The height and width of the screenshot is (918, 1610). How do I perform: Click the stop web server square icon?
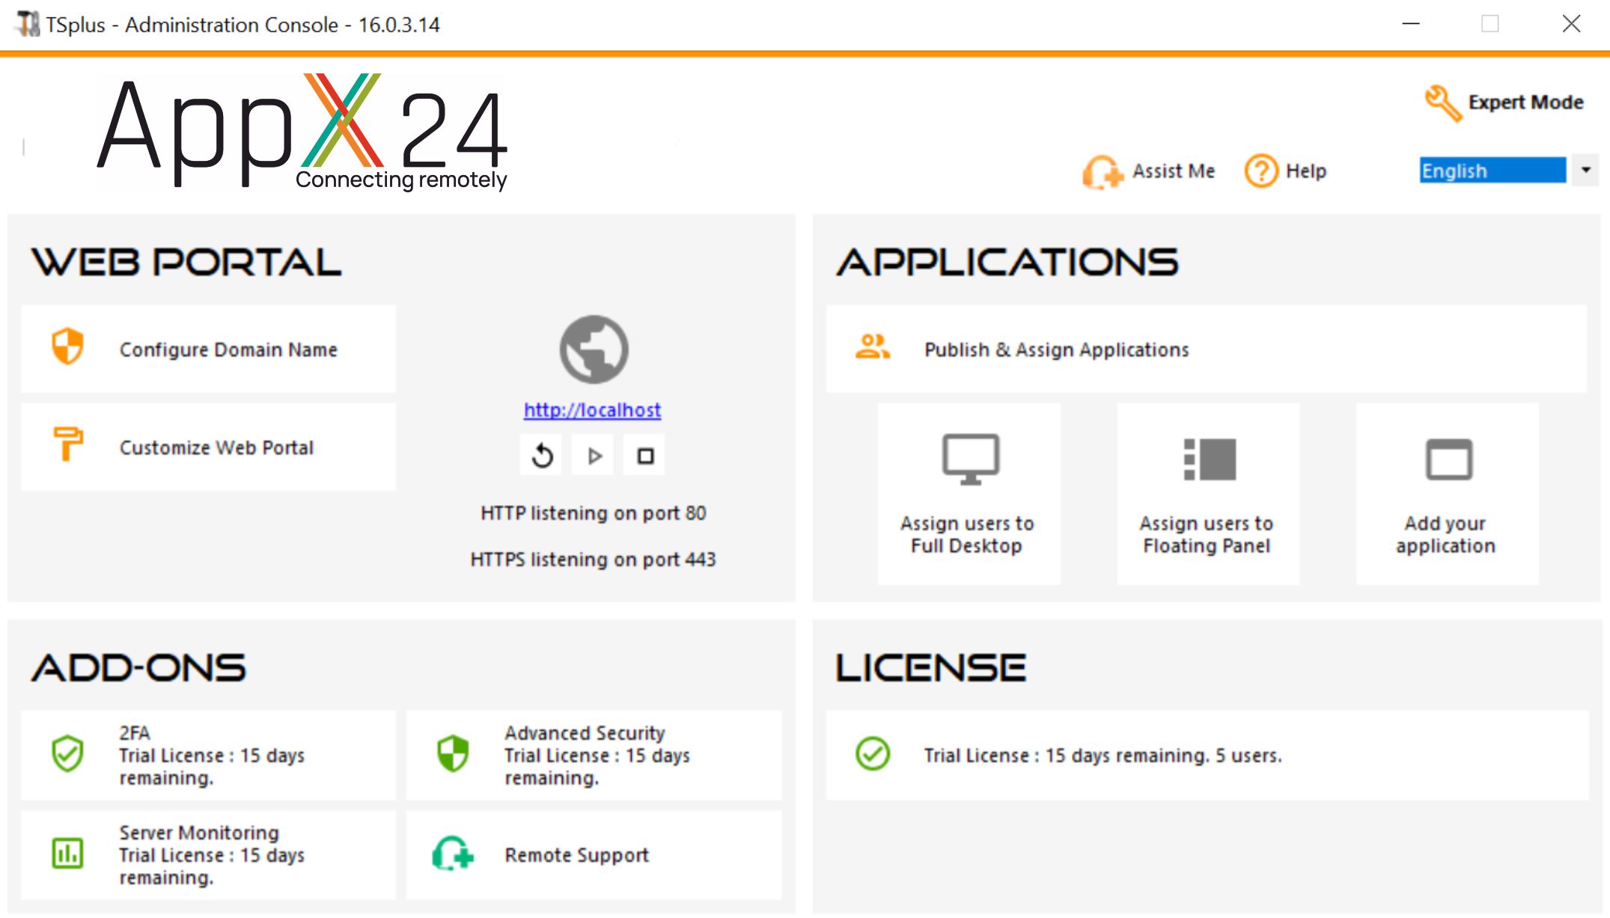click(x=645, y=456)
